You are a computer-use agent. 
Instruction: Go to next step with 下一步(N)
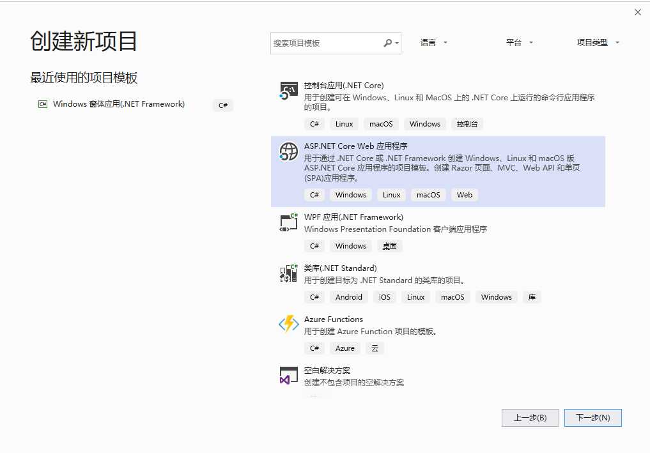click(x=592, y=418)
